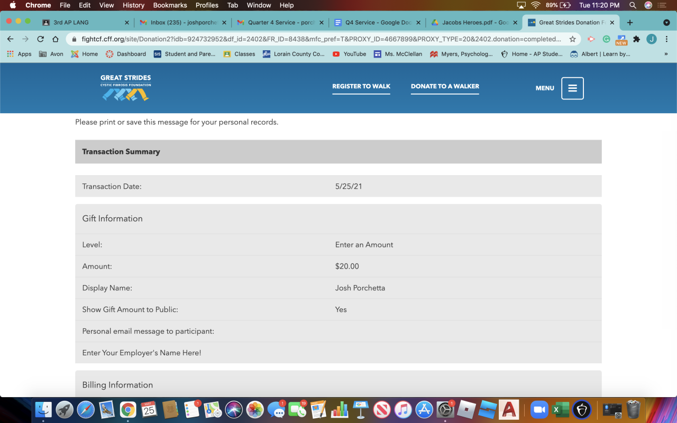Viewport: 677px width, 423px height.
Task: Open the App Store from the dock
Action: click(424, 409)
